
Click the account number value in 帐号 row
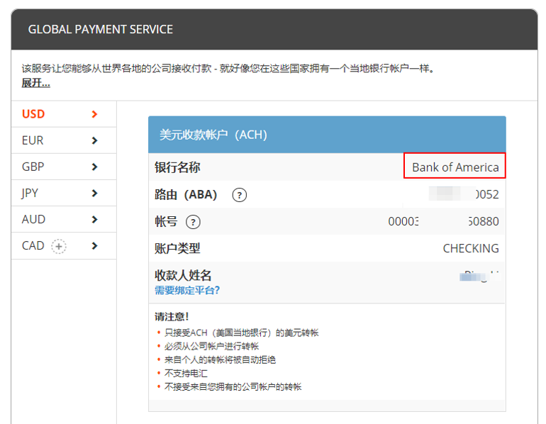click(443, 221)
